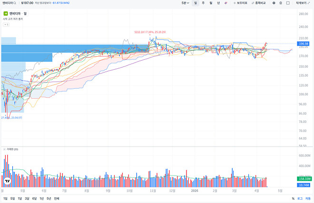
Task: Click the square fullscreen icon in toolbar
Action: tap(288, 3)
